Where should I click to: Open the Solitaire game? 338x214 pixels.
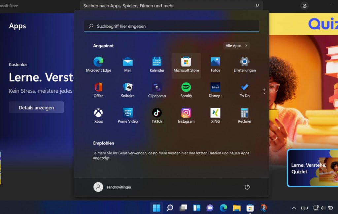(x=128, y=90)
